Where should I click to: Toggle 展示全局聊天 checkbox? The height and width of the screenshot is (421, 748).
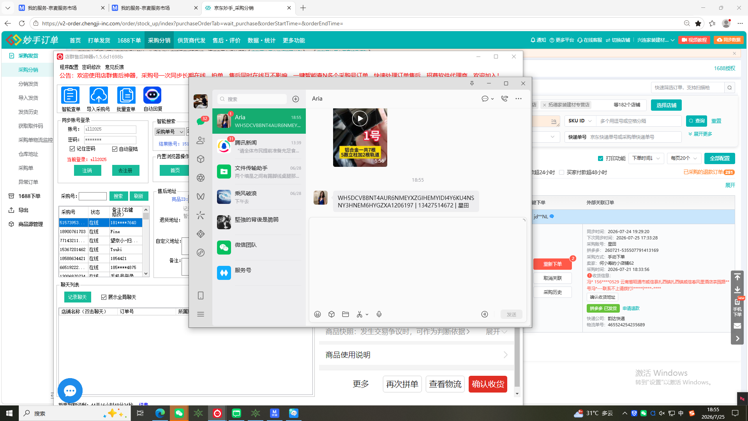(104, 297)
